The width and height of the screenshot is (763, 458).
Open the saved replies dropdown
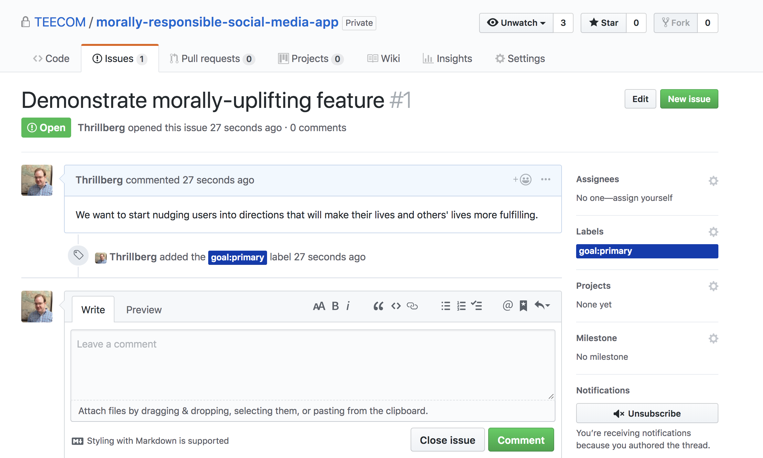pyautogui.click(x=543, y=305)
